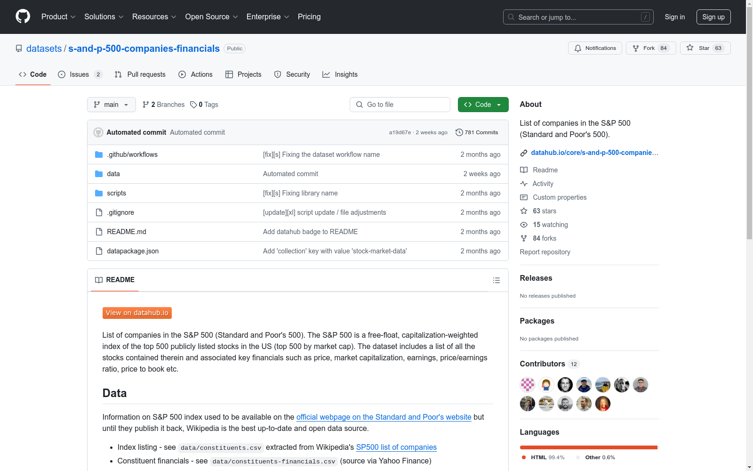Click the orange dot beside HTML 99.4%
This screenshot has height=471, width=753.
pos(524,457)
